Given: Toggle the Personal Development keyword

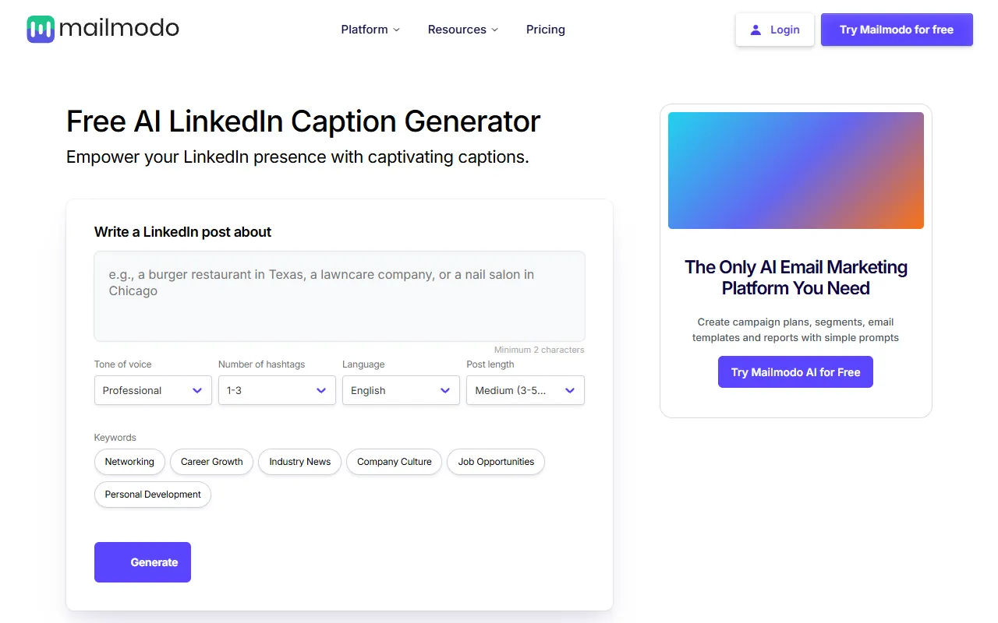Looking at the screenshot, I should (153, 495).
